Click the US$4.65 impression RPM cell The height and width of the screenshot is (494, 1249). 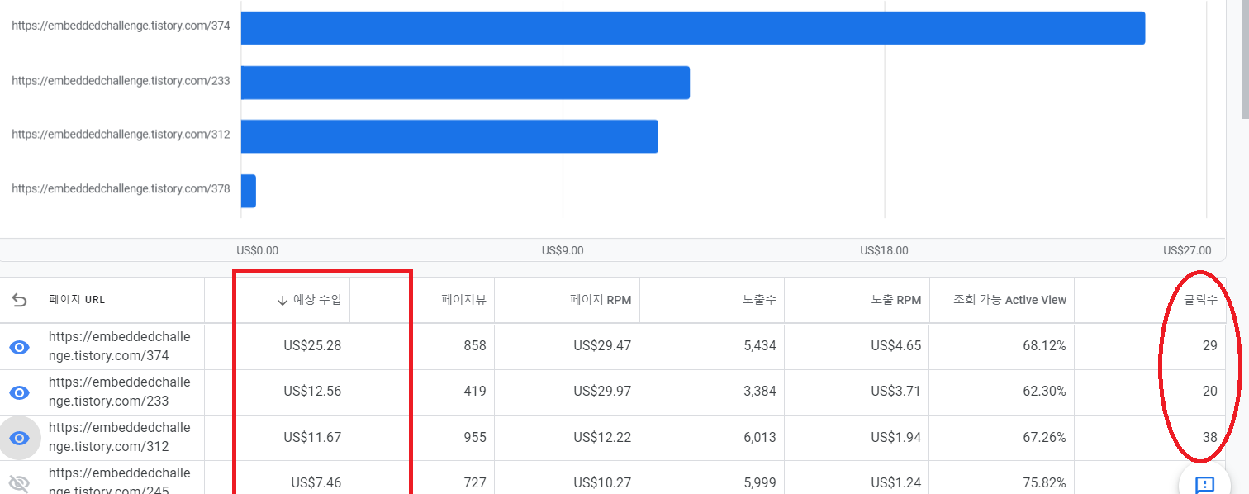coord(895,346)
